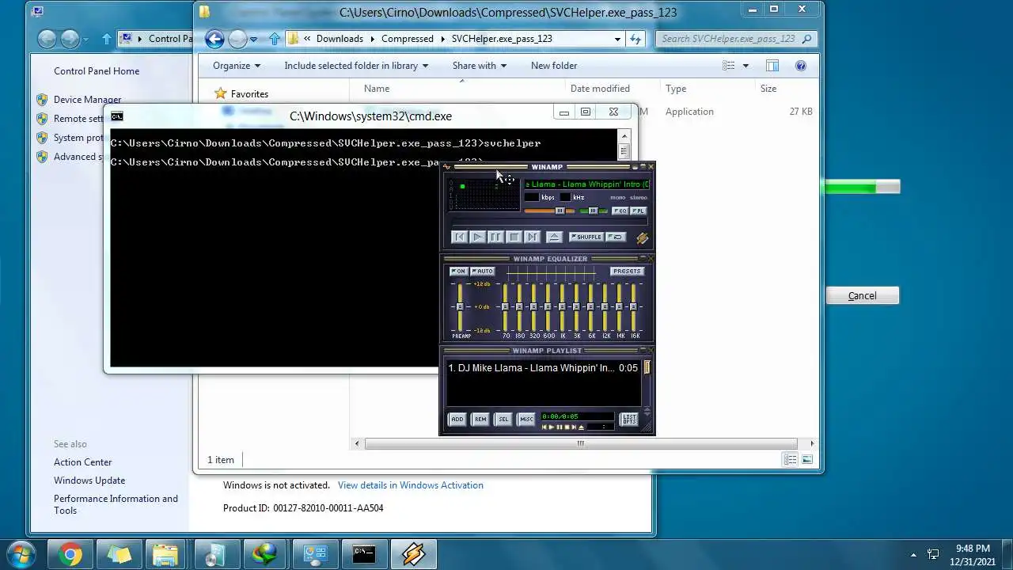Screen dimensions: 1013x570
Task: Click the Winamp lightning bolt logo
Action: [642, 237]
